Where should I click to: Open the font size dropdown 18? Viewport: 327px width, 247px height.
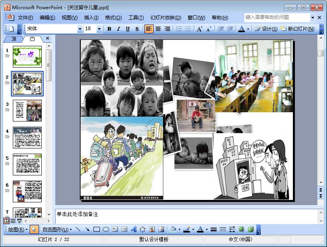click(x=99, y=29)
